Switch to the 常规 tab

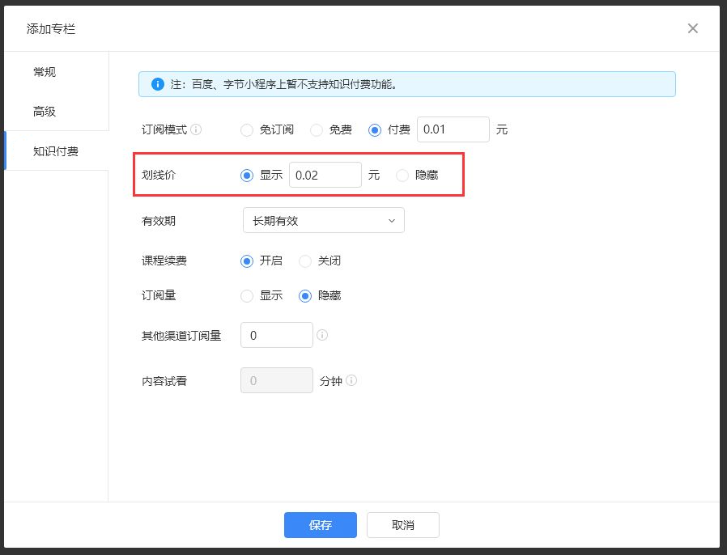click(x=45, y=72)
